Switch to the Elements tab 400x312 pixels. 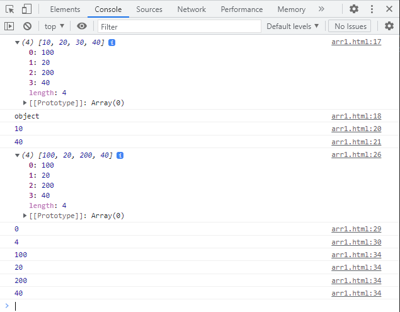click(x=65, y=9)
